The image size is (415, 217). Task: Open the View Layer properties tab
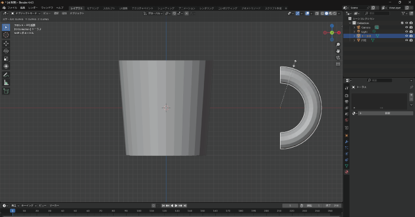point(347,108)
